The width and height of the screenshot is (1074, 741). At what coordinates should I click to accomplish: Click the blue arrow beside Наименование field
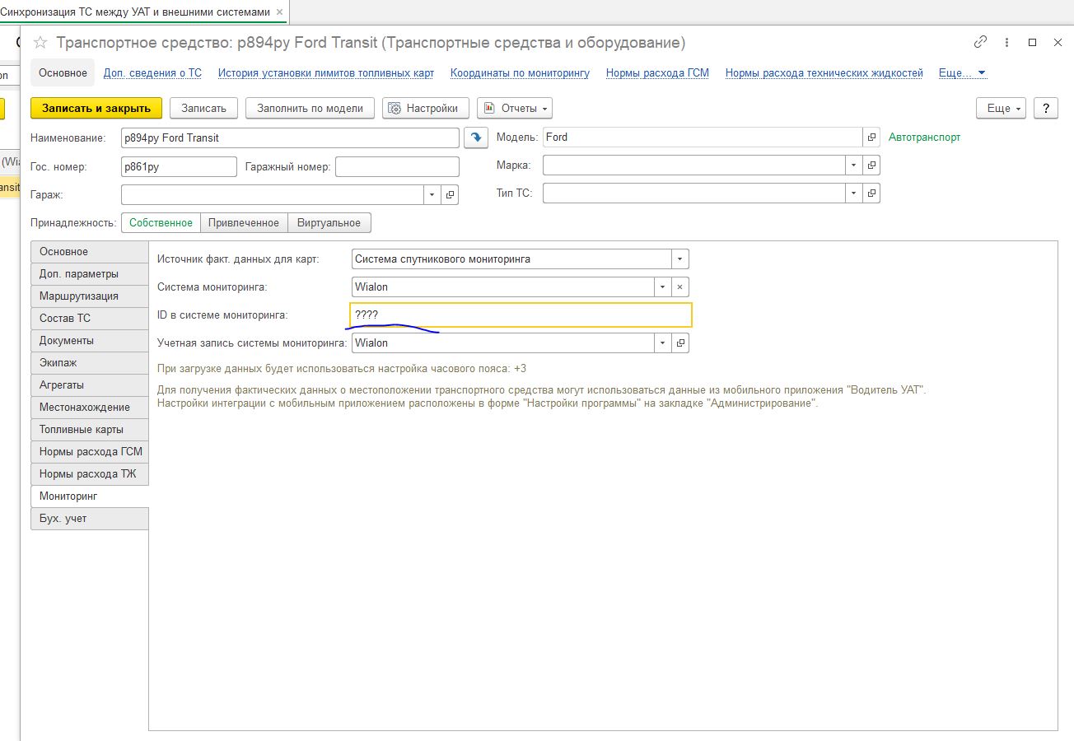[476, 137]
